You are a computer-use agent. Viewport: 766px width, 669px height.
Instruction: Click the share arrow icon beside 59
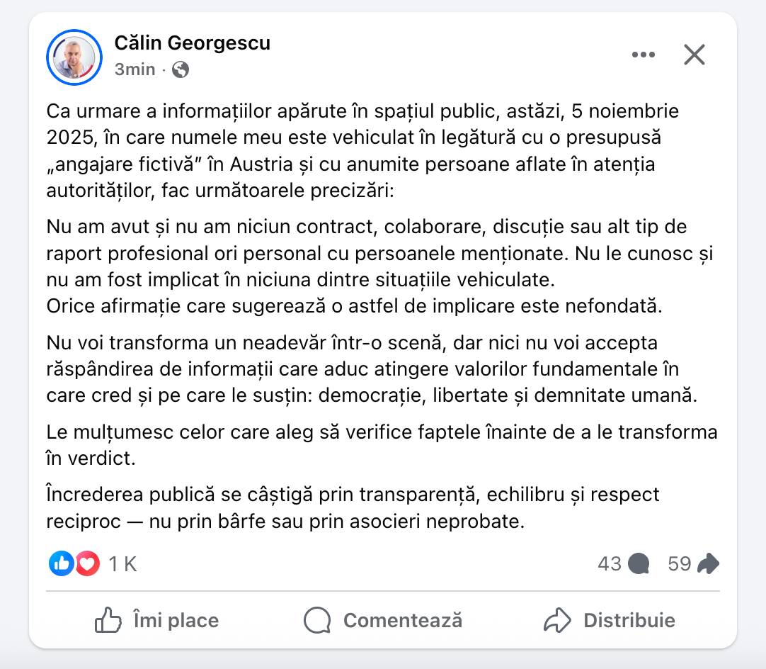(x=708, y=563)
